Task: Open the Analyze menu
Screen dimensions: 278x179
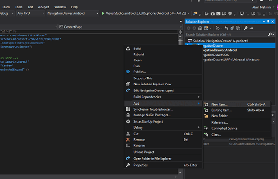Action: (x=43, y=7)
